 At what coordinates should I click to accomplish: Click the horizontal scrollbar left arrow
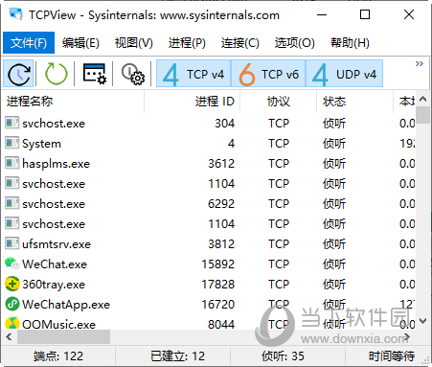coord(9,337)
